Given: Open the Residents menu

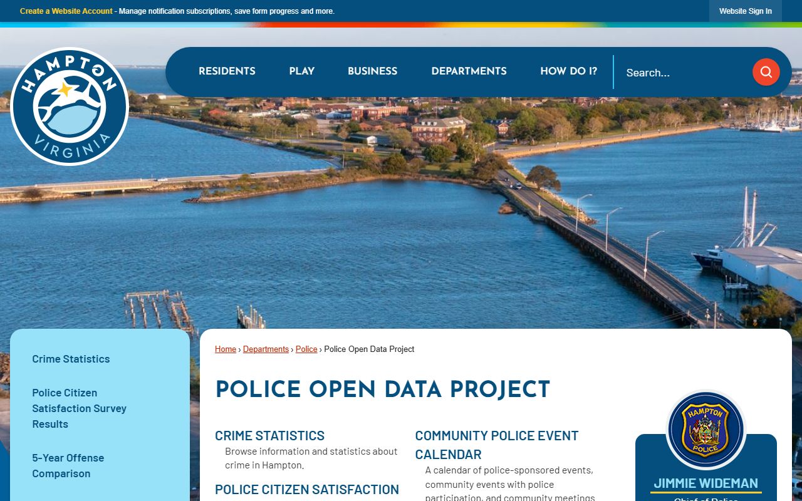Looking at the screenshot, I should point(227,71).
